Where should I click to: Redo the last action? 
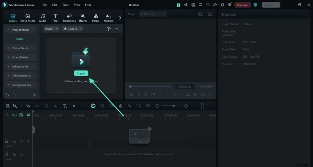[37, 106]
